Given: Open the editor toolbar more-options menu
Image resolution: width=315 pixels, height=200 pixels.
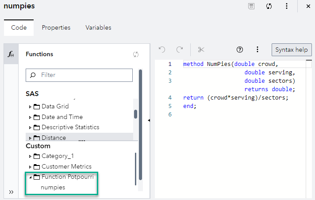Looking at the screenshot, I should 257,50.
